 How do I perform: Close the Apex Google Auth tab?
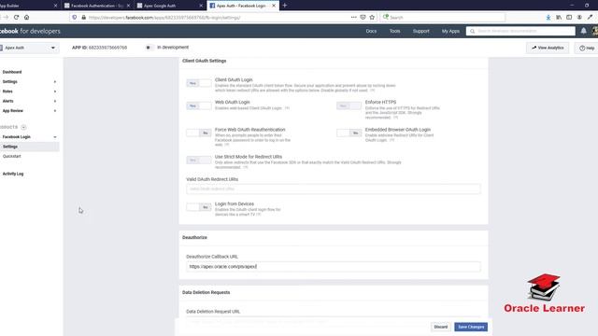pyautogui.click(x=201, y=6)
